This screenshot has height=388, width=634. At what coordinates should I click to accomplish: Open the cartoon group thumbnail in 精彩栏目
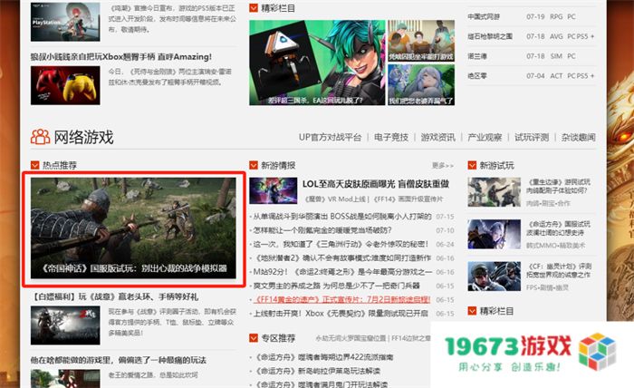[x=421, y=41]
